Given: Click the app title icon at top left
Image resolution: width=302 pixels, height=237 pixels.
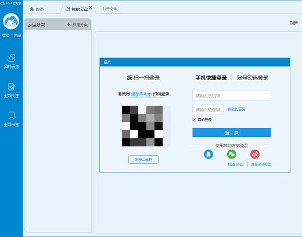Looking at the screenshot, I should click(3, 3).
